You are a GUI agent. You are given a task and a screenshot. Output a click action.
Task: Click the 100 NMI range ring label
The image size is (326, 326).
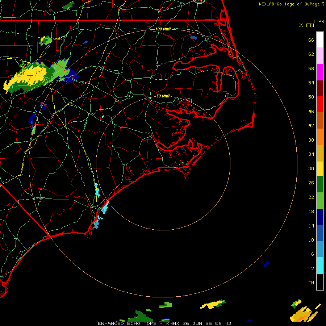click(163, 29)
